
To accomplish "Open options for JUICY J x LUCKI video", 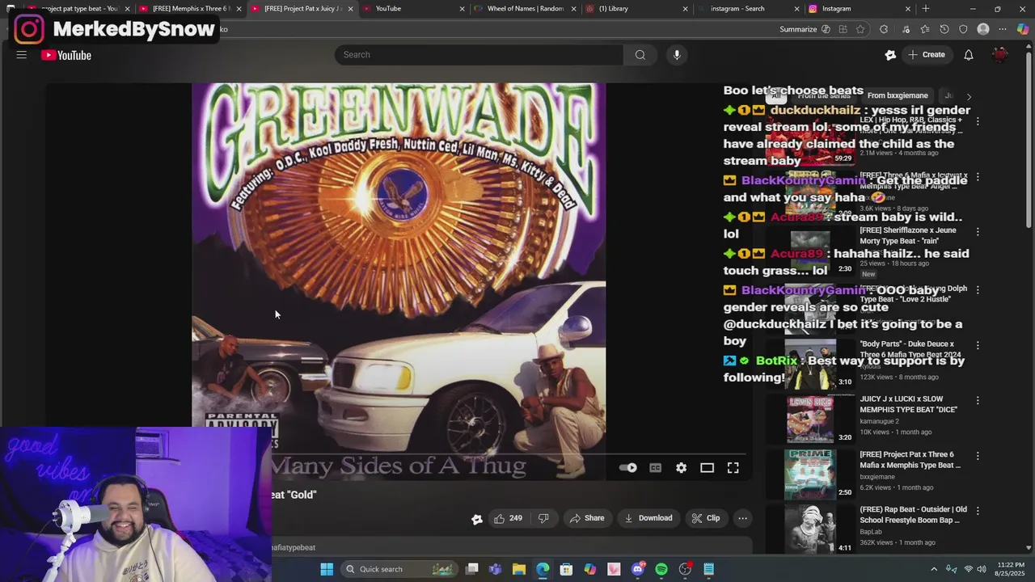I will click(x=978, y=400).
